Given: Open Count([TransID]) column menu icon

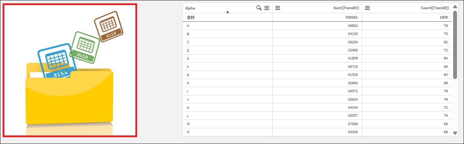Looking at the screenshot, I should [x=368, y=8].
